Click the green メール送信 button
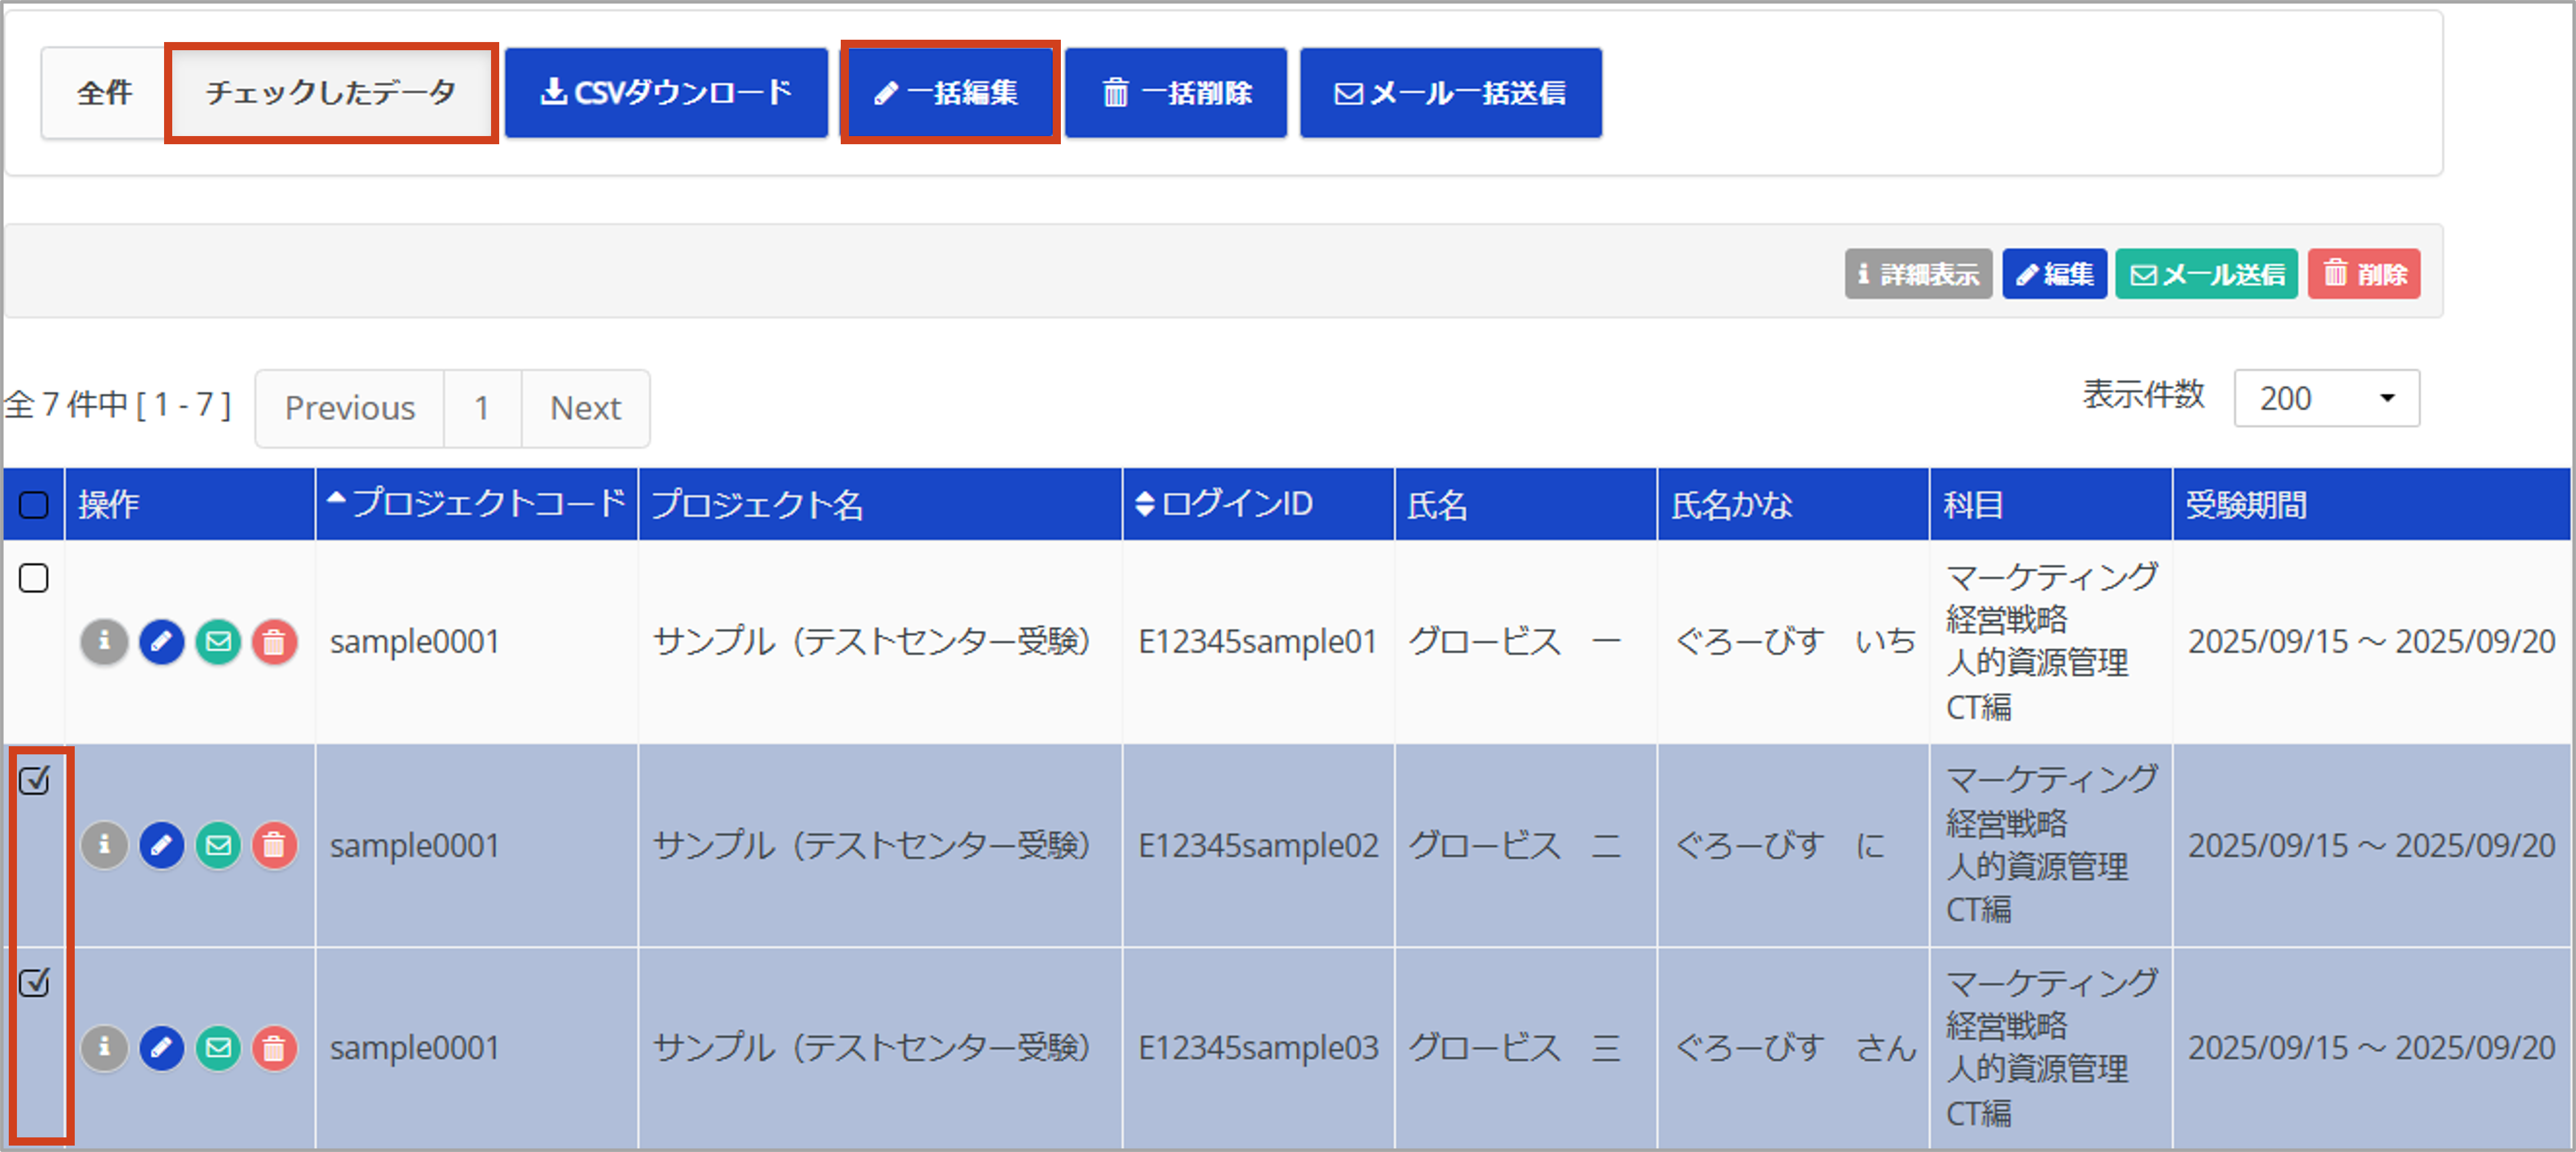 click(2206, 274)
